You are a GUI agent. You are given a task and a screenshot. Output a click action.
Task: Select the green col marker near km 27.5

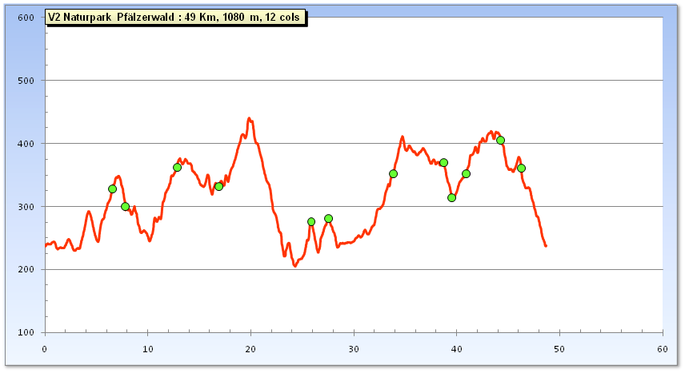(x=329, y=219)
